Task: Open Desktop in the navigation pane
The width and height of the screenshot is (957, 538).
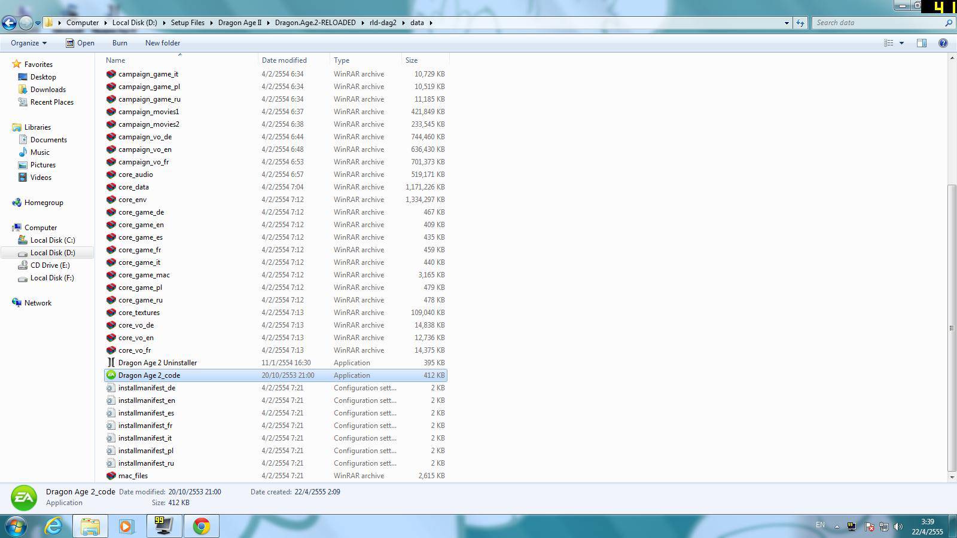Action: 43,77
